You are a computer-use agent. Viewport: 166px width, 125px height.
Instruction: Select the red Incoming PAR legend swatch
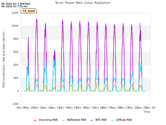(x=35, y=120)
